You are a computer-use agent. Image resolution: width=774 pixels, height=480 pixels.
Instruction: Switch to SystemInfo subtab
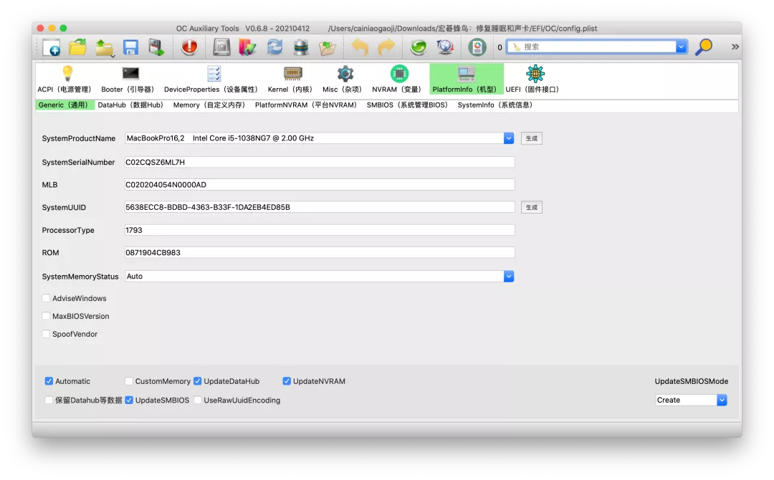[x=495, y=105]
